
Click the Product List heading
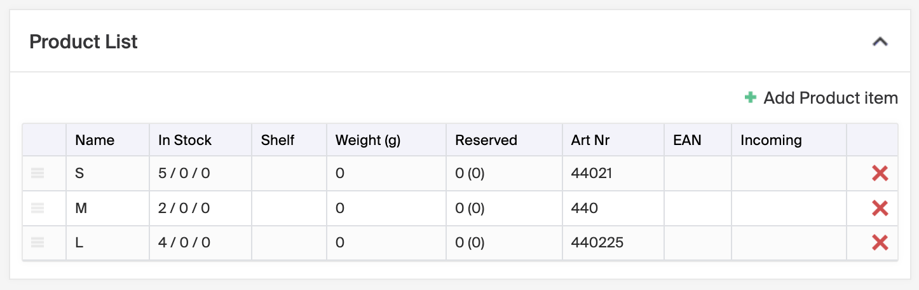(84, 42)
